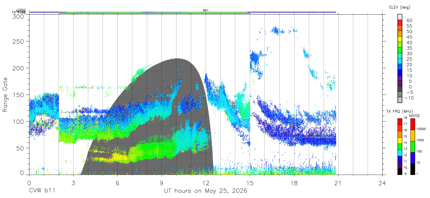Select the cyan segment of TX FRQ bar
This screenshot has height=198, width=430.
point(400,153)
